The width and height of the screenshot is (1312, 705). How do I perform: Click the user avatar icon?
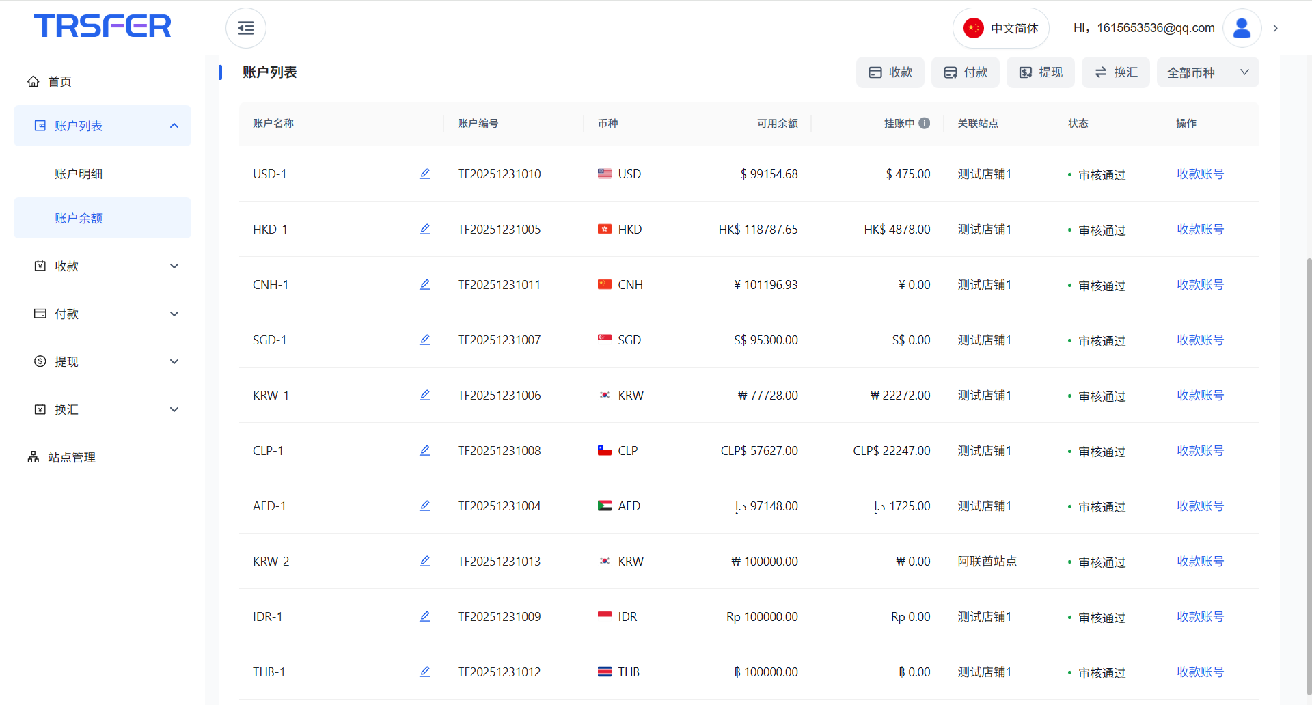1242,28
